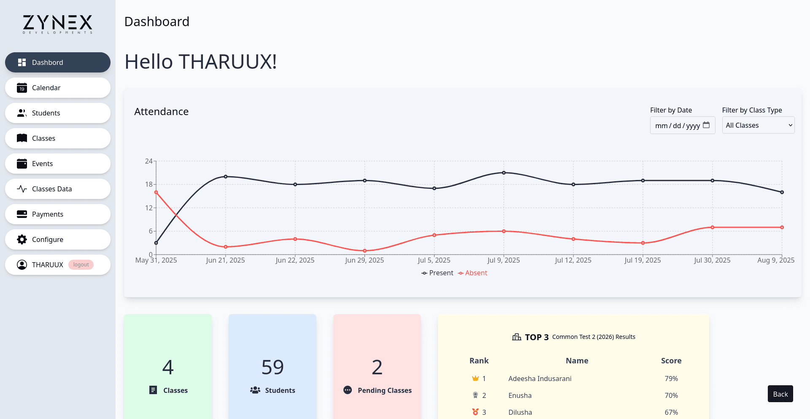Toggle Absent series in chart legend
Viewport: 810px width, 419px height.
pos(472,273)
